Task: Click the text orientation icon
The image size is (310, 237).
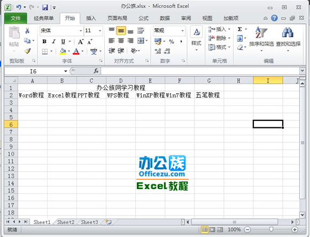Action: (134, 51)
